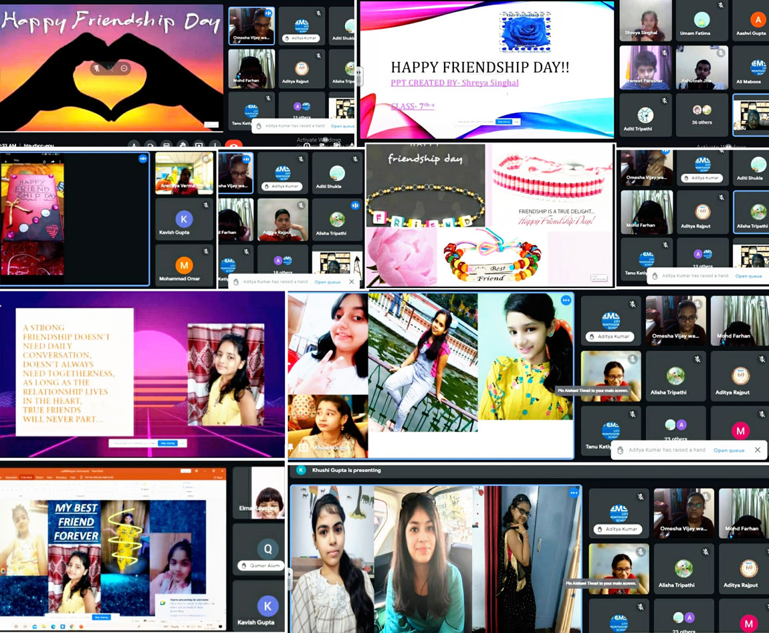
Task: Select Aditi Tripathi's participant tile
Action: click(x=645, y=115)
